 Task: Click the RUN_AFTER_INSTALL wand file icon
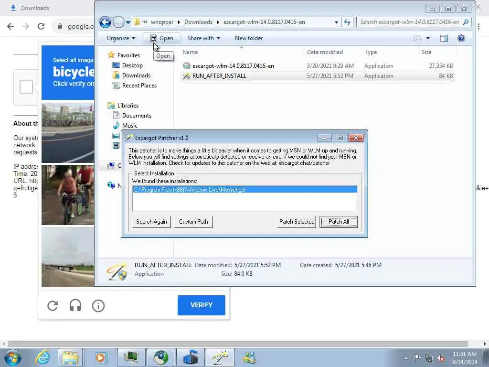(x=187, y=76)
